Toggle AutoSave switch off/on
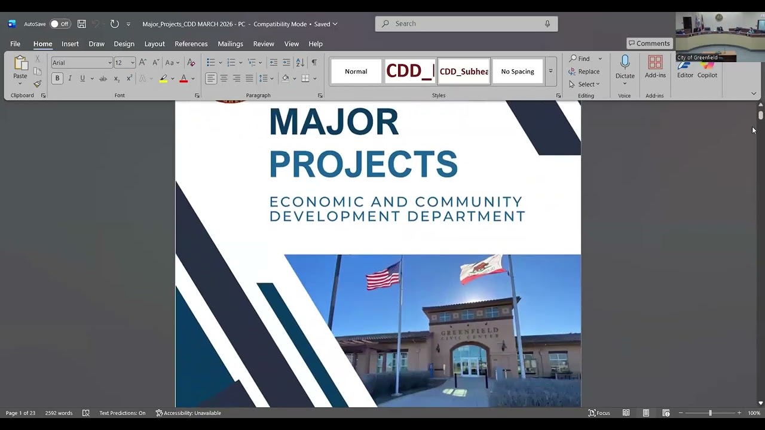765x430 pixels. (x=59, y=24)
